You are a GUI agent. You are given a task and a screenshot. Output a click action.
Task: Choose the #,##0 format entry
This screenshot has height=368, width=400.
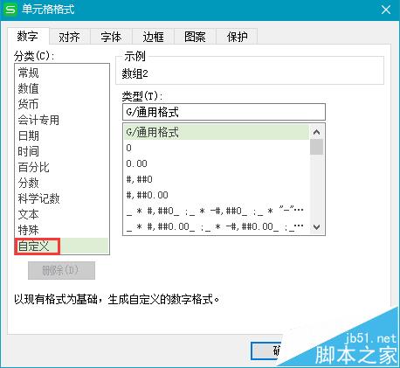click(217, 179)
